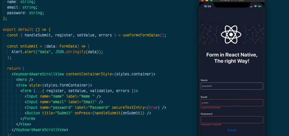Click the Input line with label="Name "

(63, 96)
